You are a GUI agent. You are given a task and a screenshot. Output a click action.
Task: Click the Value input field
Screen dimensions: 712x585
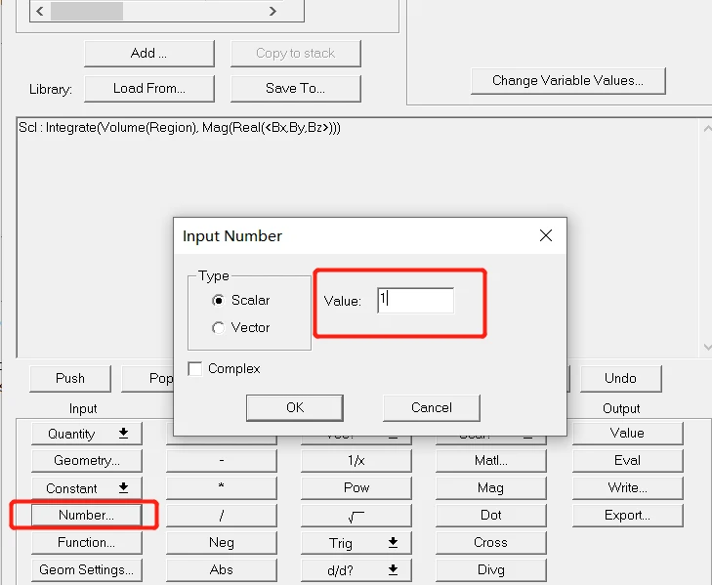[415, 300]
